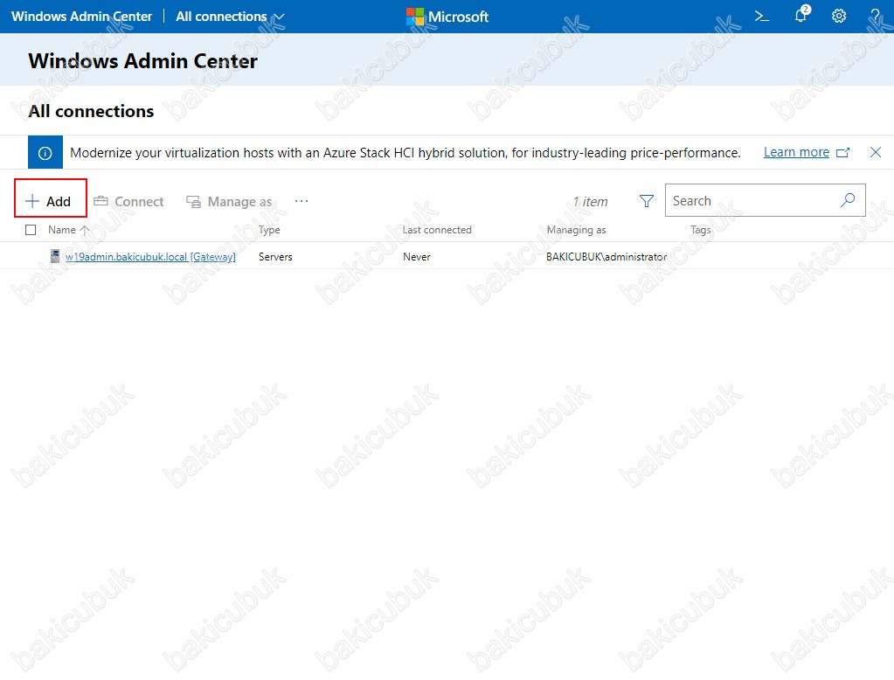This screenshot has height=680, width=894.
Task: Click the filter funnel icon
Action: pos(646,201)
